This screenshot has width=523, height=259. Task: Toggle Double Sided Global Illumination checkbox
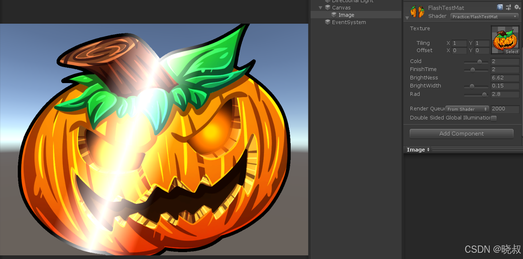tap(494, 118)
